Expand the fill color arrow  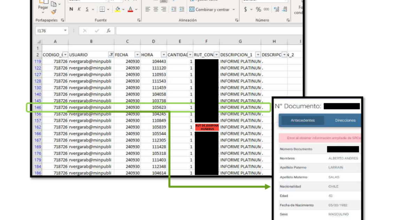pos(124,9)
